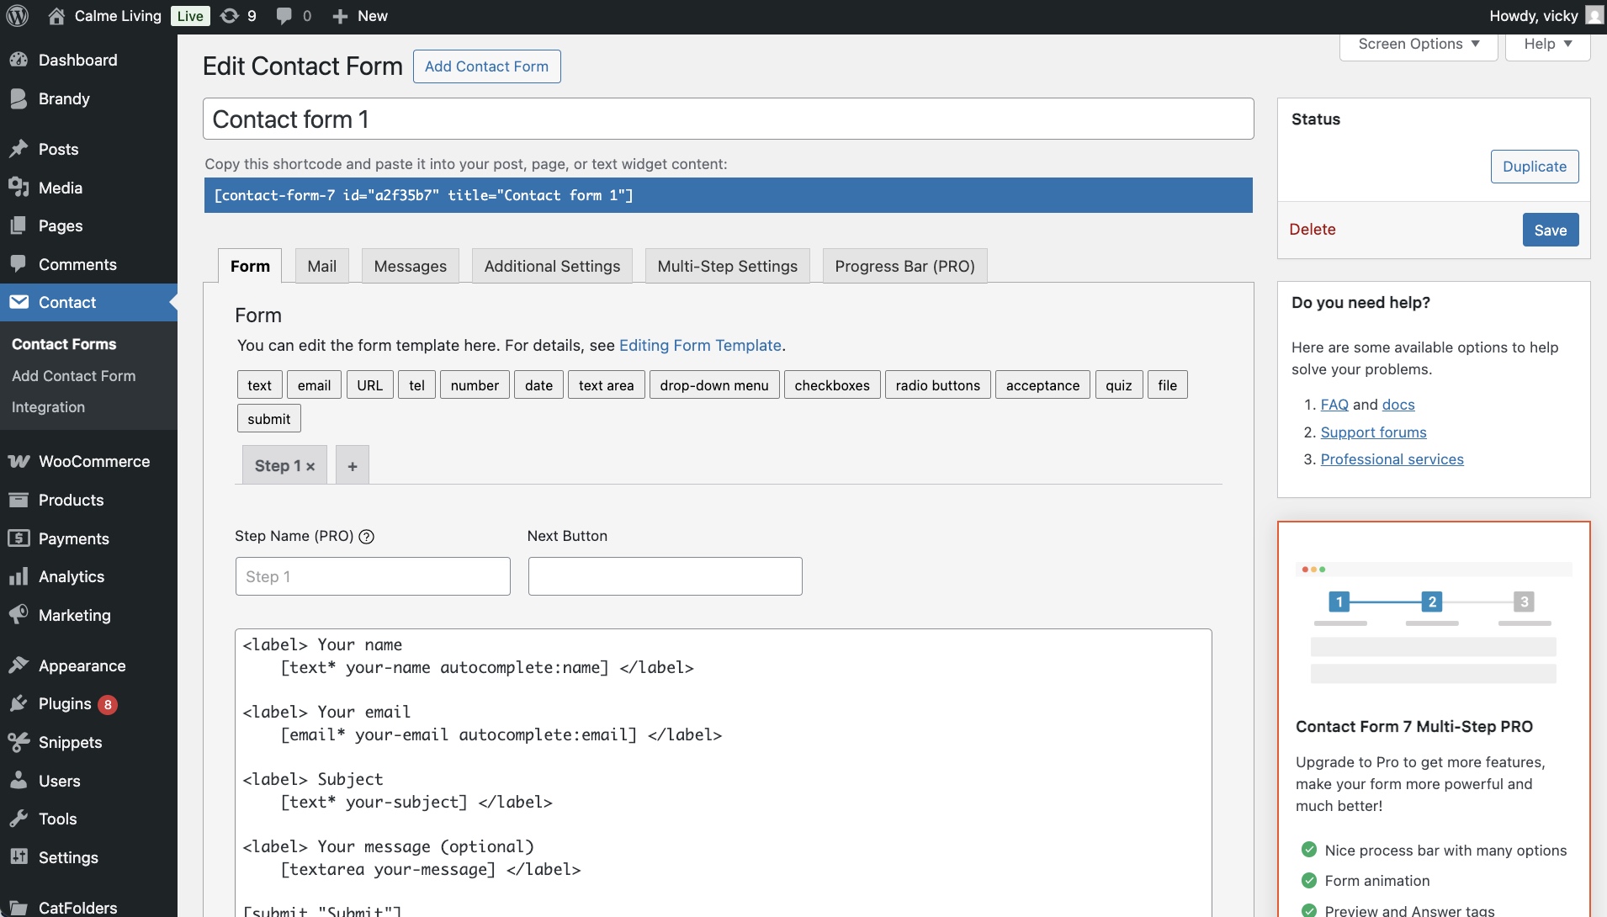
Task: Insert a file tag
Action: click(x=1167, y=384)
